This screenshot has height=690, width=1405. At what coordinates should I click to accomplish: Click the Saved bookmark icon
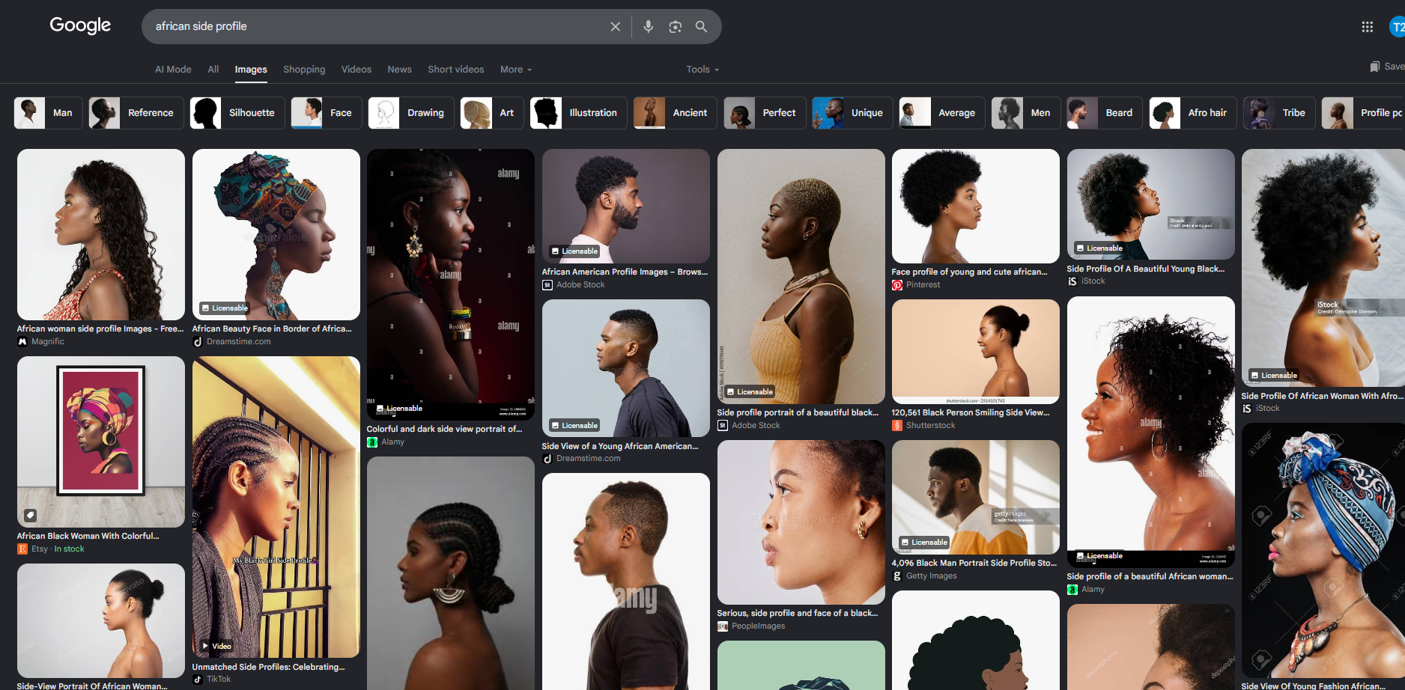[1374, 67]
